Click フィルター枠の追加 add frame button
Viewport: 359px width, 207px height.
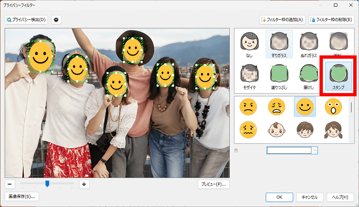coord(283,20)
